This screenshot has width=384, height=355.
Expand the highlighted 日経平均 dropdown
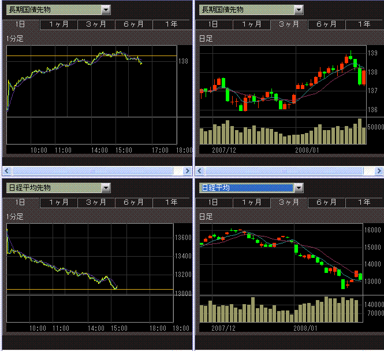(298, 188)
